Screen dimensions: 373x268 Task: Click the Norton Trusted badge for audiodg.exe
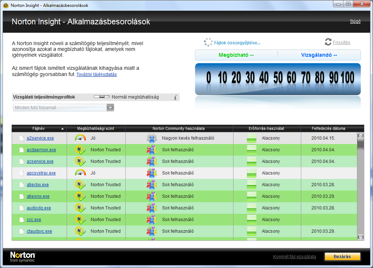pyautogui.click(x=81, y=208)
